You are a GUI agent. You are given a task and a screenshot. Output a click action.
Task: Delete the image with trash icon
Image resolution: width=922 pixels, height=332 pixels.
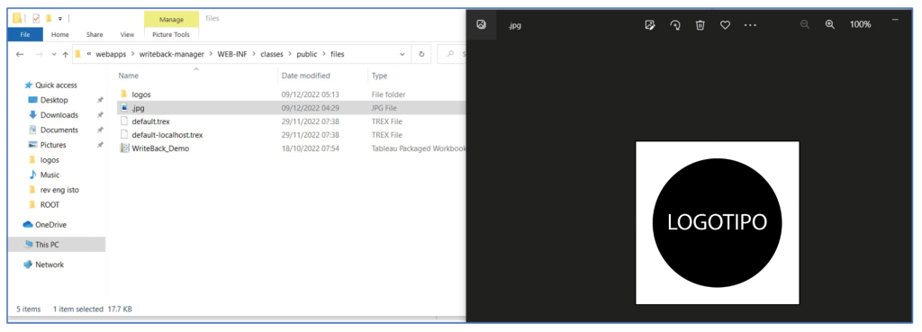tap(700, 24)
